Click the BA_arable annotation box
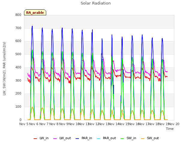 [x=35, y=12]
